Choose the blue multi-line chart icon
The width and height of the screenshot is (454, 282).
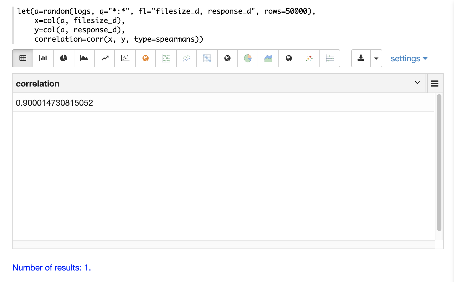click(x=187, y=58)
